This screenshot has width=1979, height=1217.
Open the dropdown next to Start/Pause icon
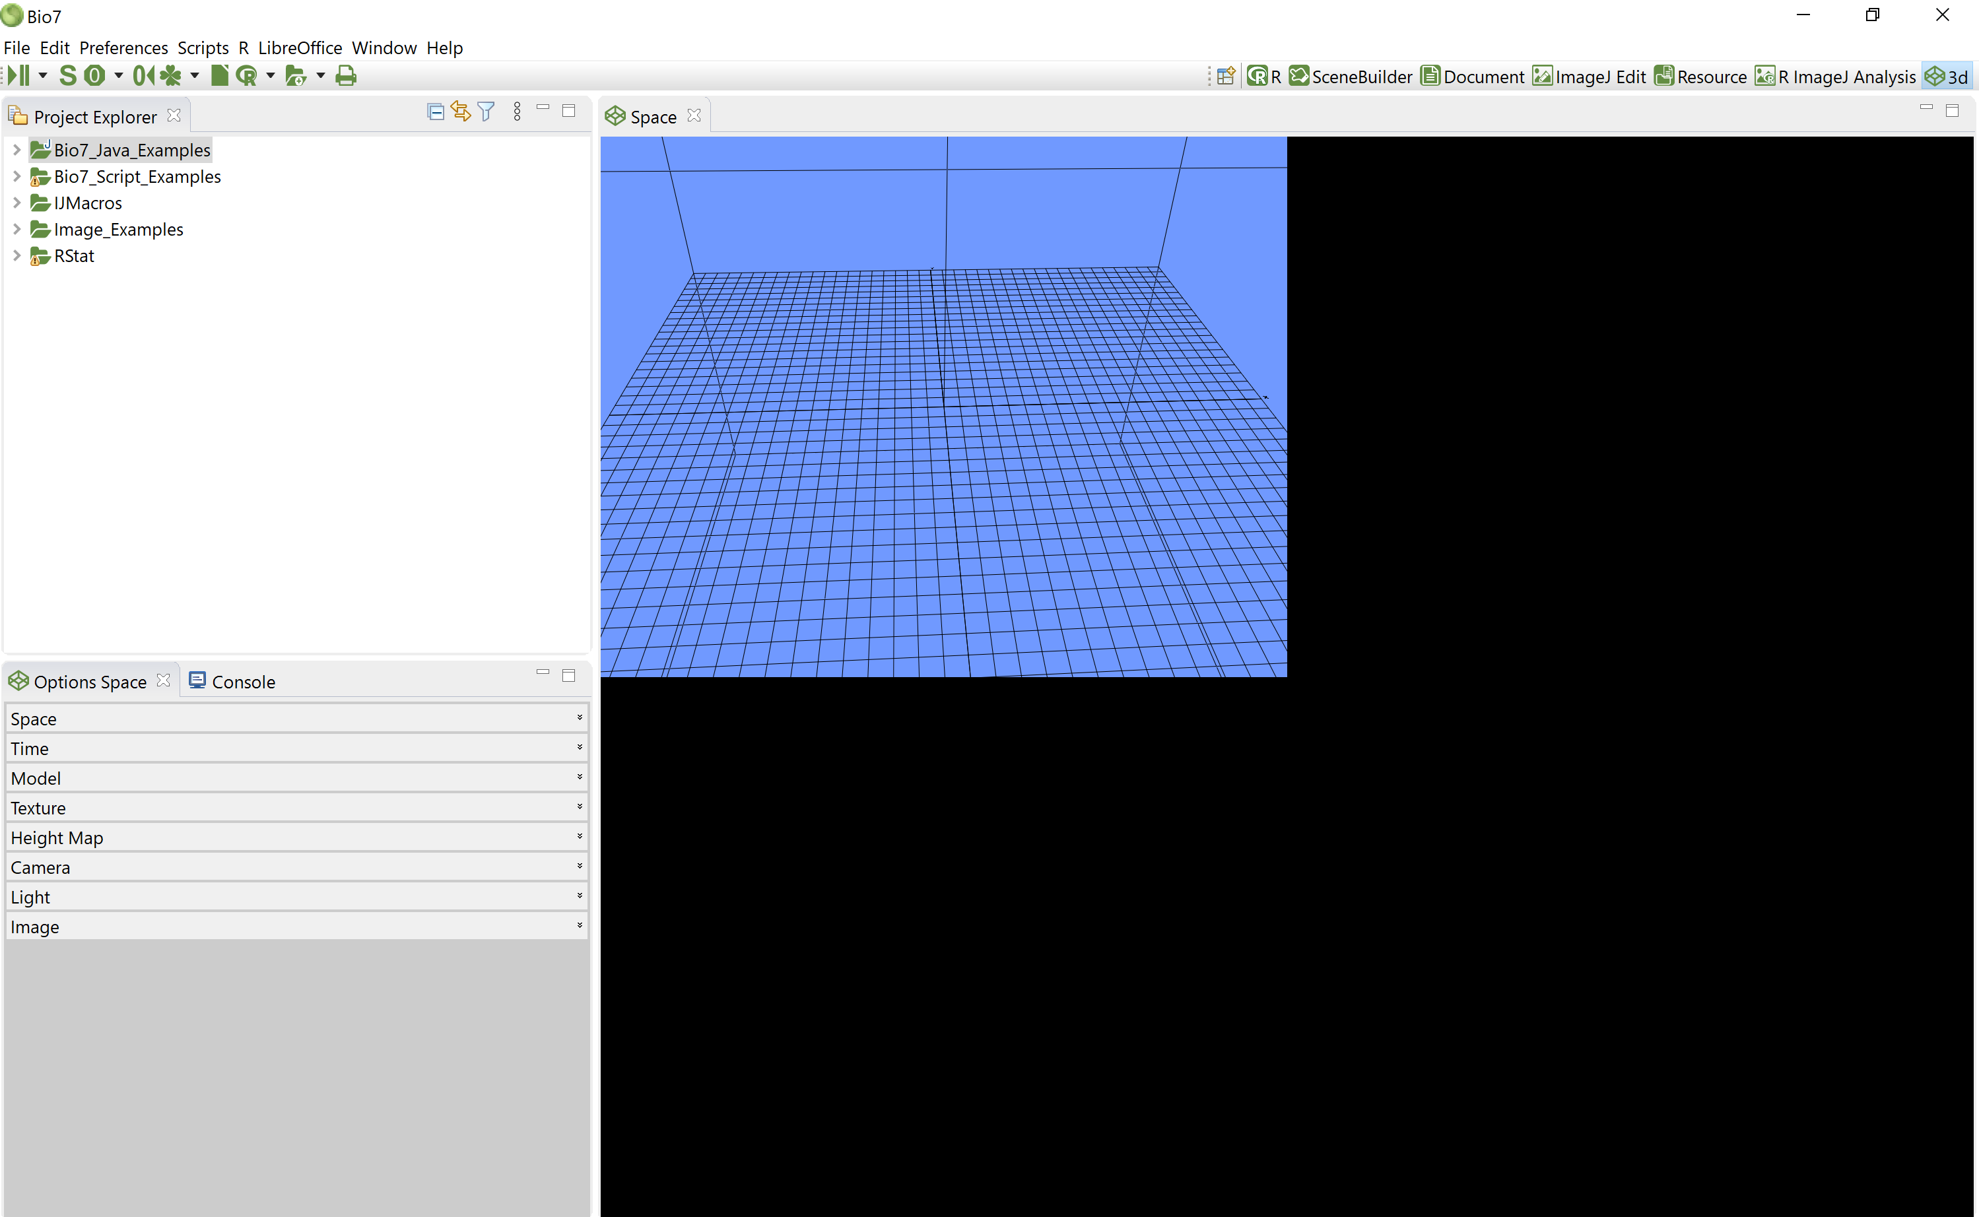pos(43,76)
